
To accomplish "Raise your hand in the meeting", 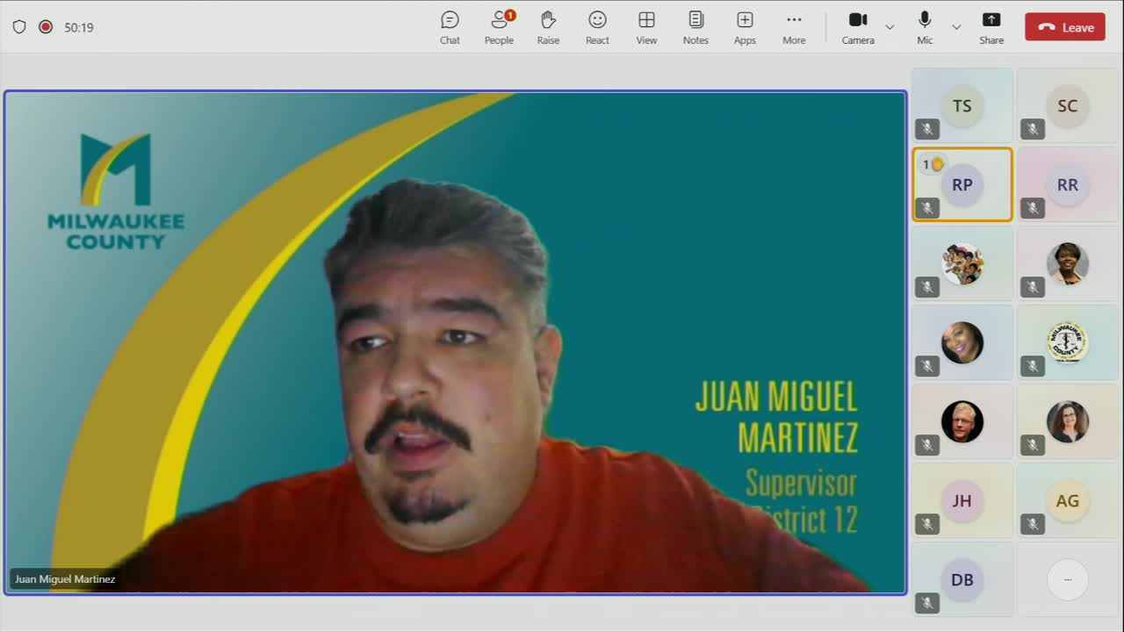I will [548, 27].
